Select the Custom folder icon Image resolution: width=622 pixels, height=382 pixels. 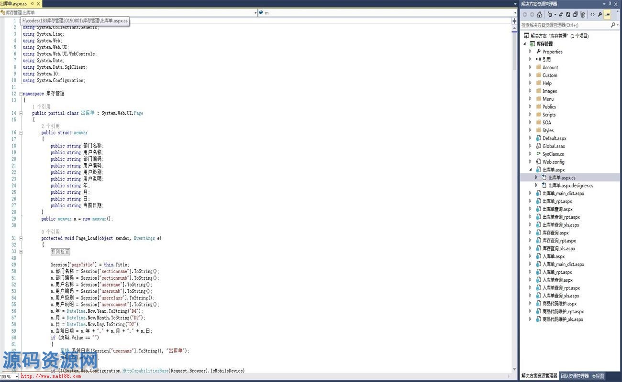click(538, 75)
